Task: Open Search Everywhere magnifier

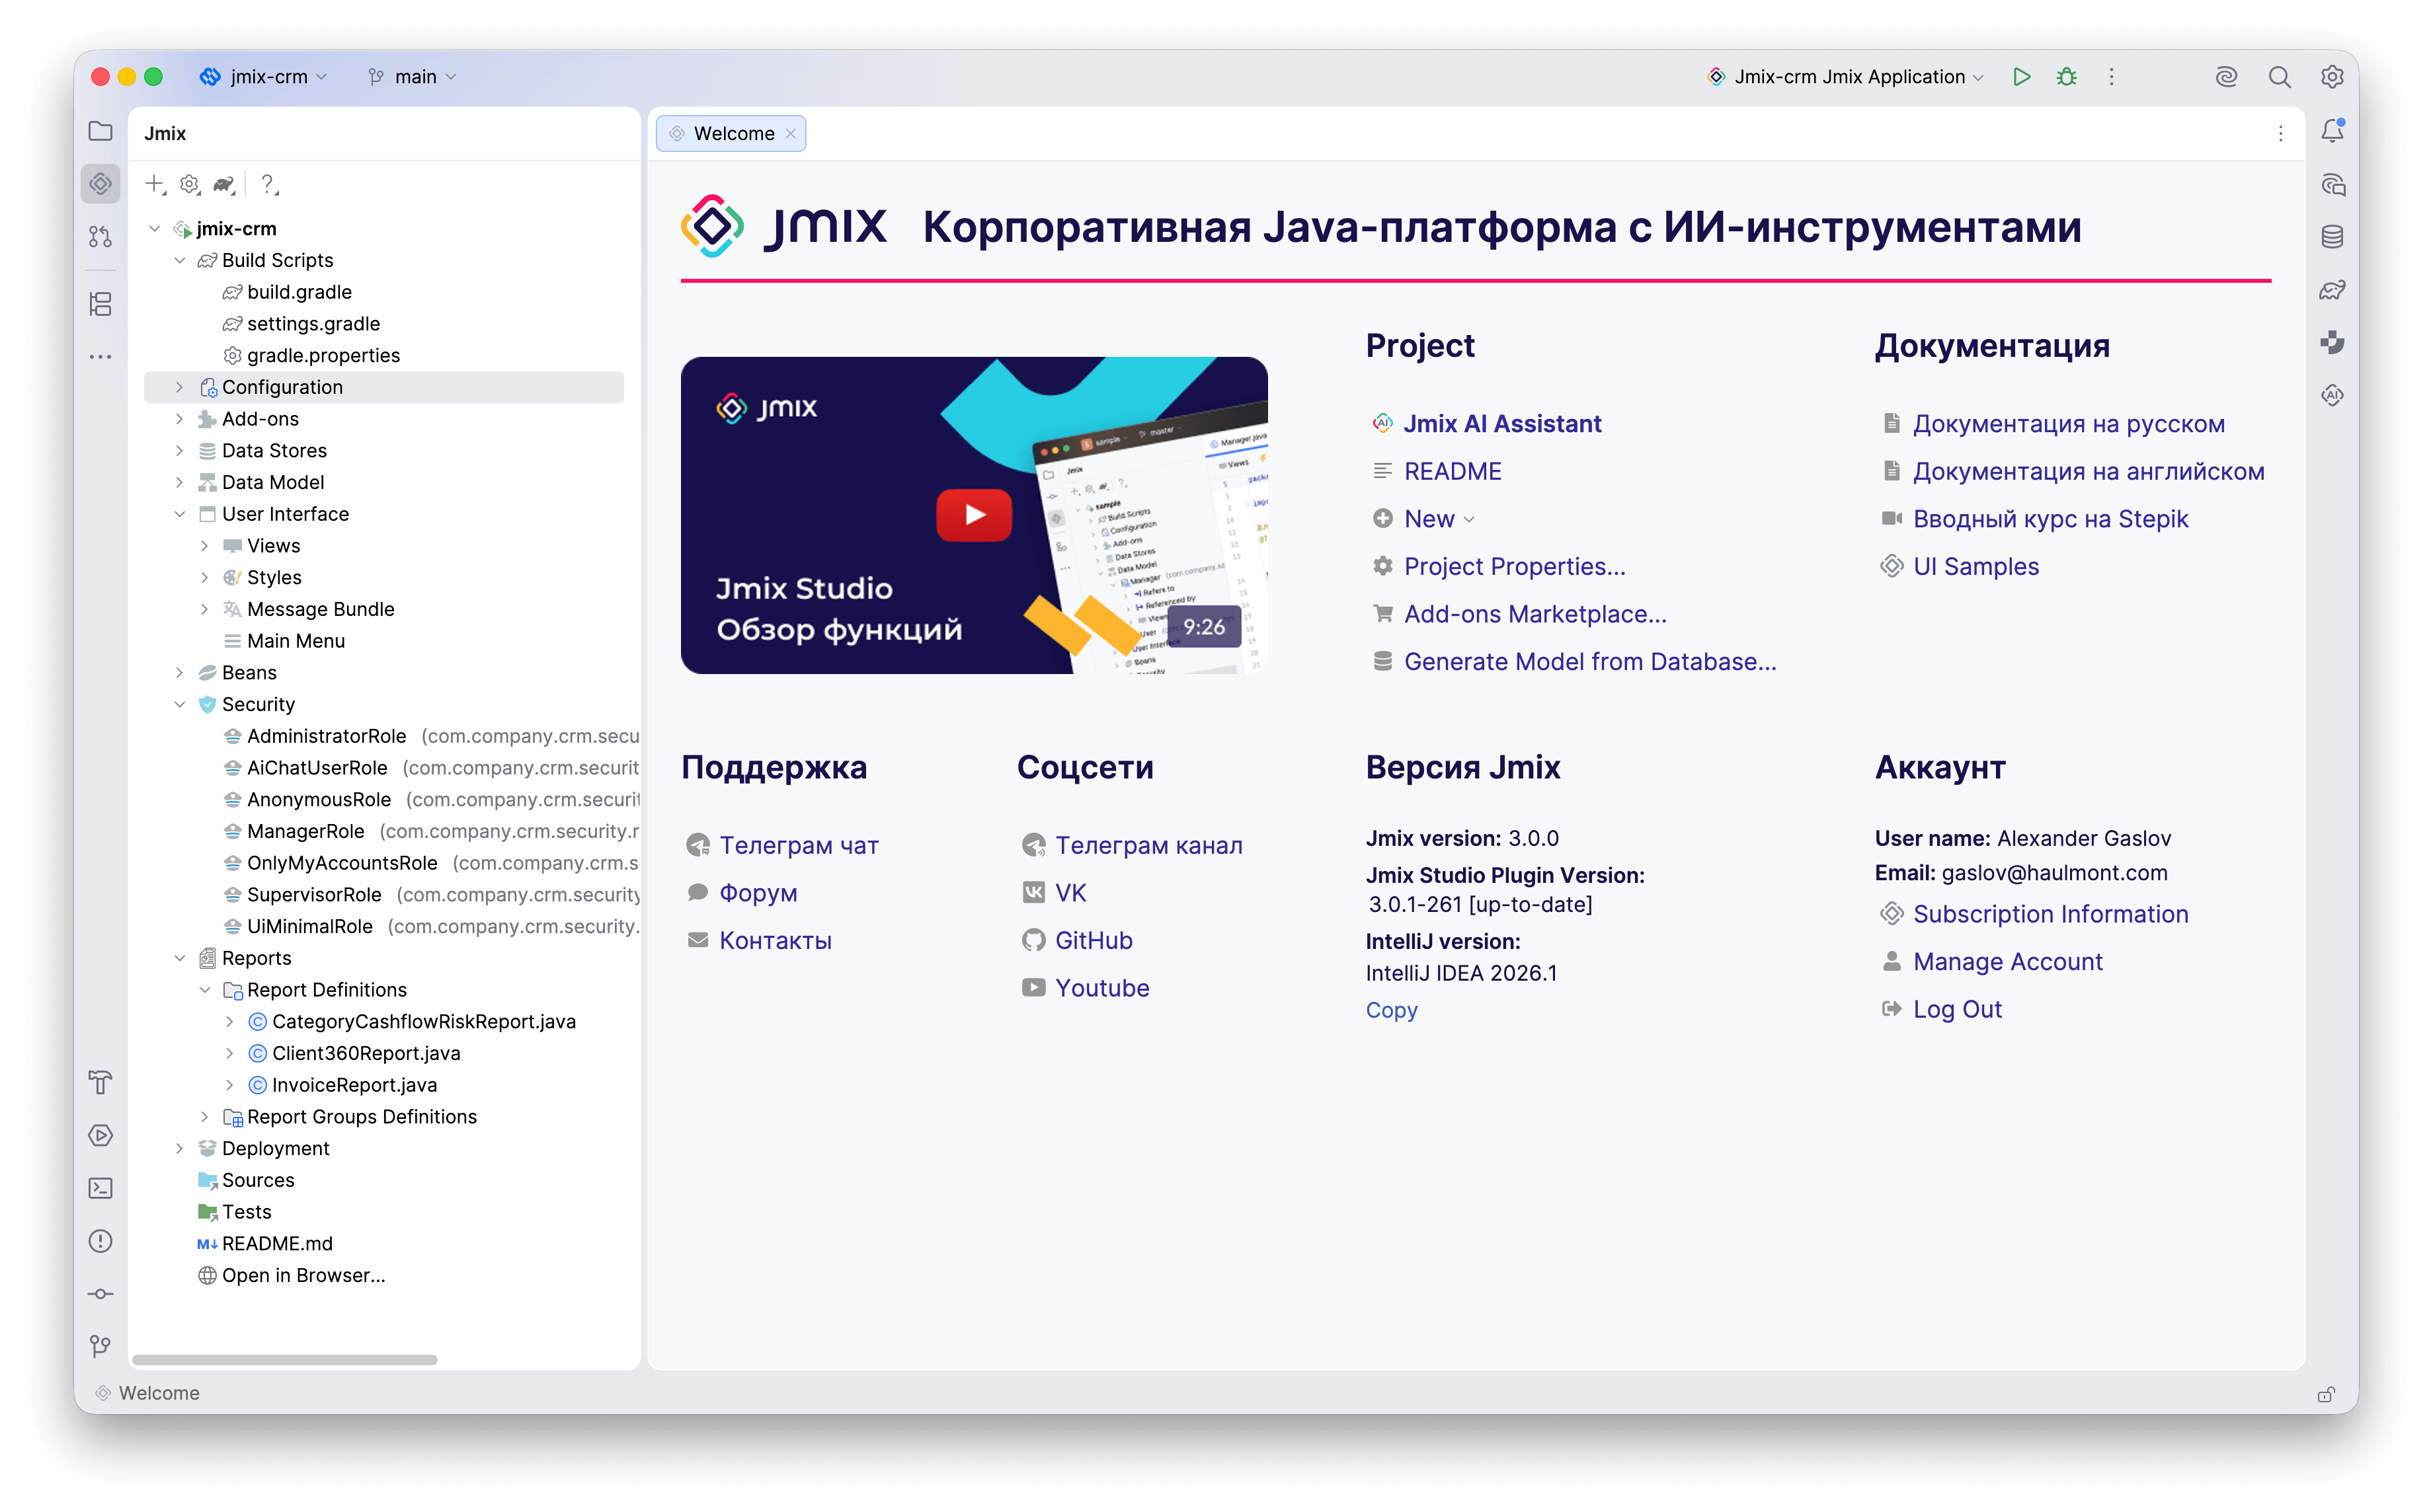Action: click(x=2280, y=77)
